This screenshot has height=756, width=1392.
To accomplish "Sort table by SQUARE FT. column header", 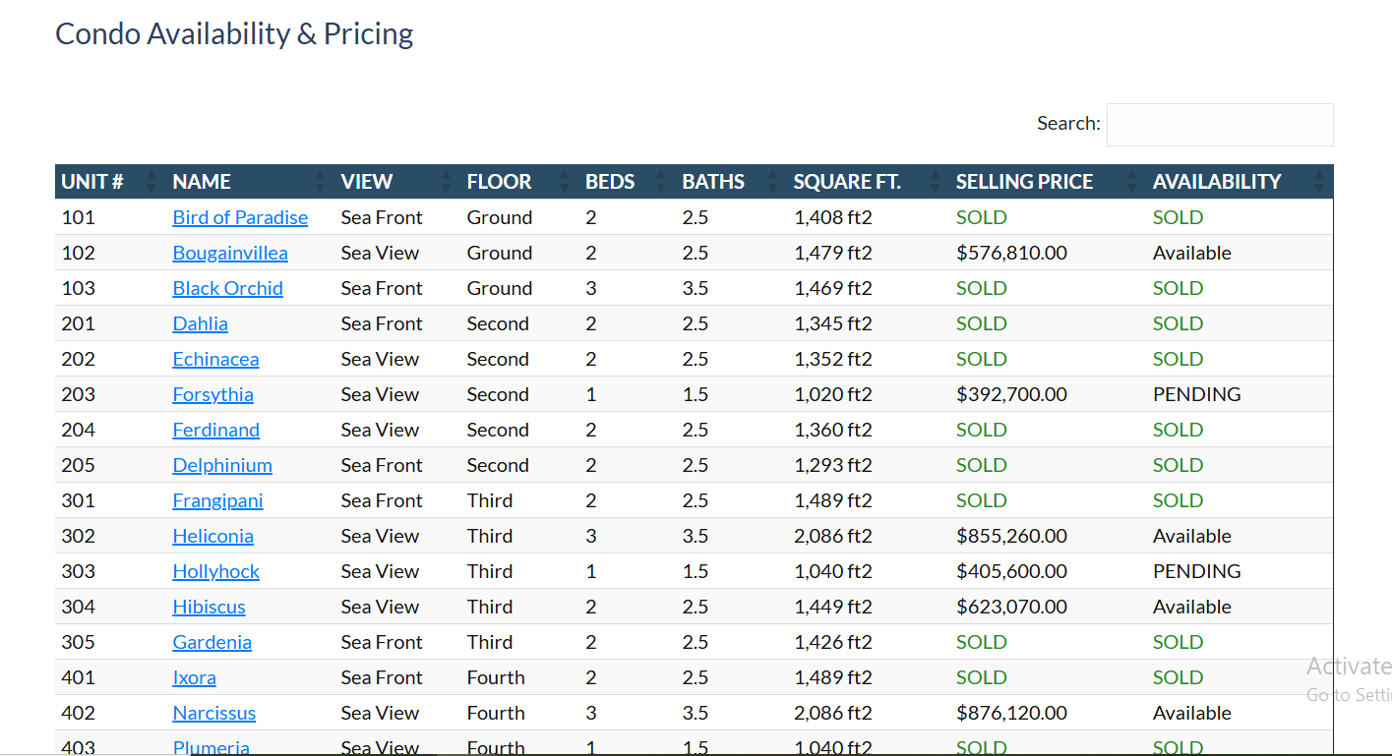I will pos(868,182).
